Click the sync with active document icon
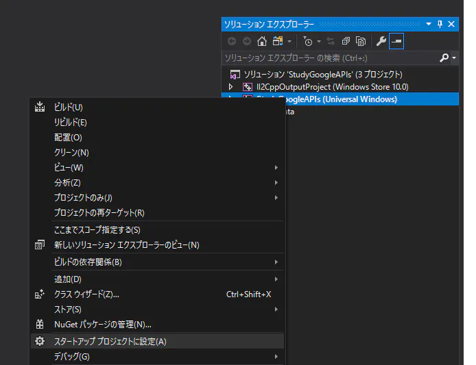The width and height of the screenshot is (476, 365). tap(331, 41)
